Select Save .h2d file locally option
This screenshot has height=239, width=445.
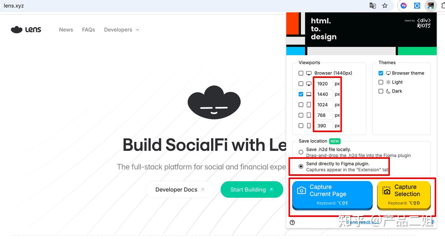pyautogui.click(x=301, y=152)
